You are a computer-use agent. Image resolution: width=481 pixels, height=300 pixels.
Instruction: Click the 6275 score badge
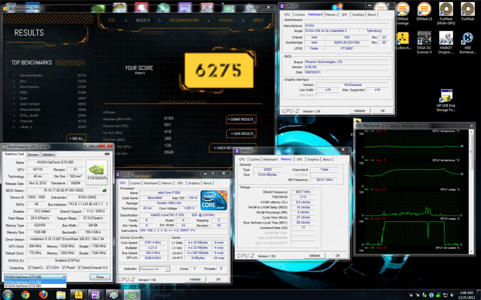pos(219,70)
